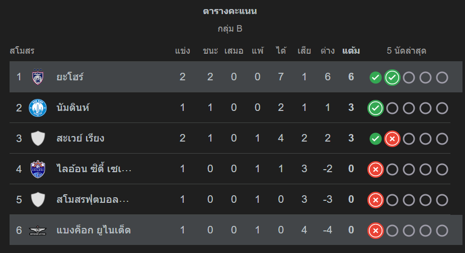Click the 5 นัดล่าสุด column header
465x253 pixels.
[x=407, y=51]
